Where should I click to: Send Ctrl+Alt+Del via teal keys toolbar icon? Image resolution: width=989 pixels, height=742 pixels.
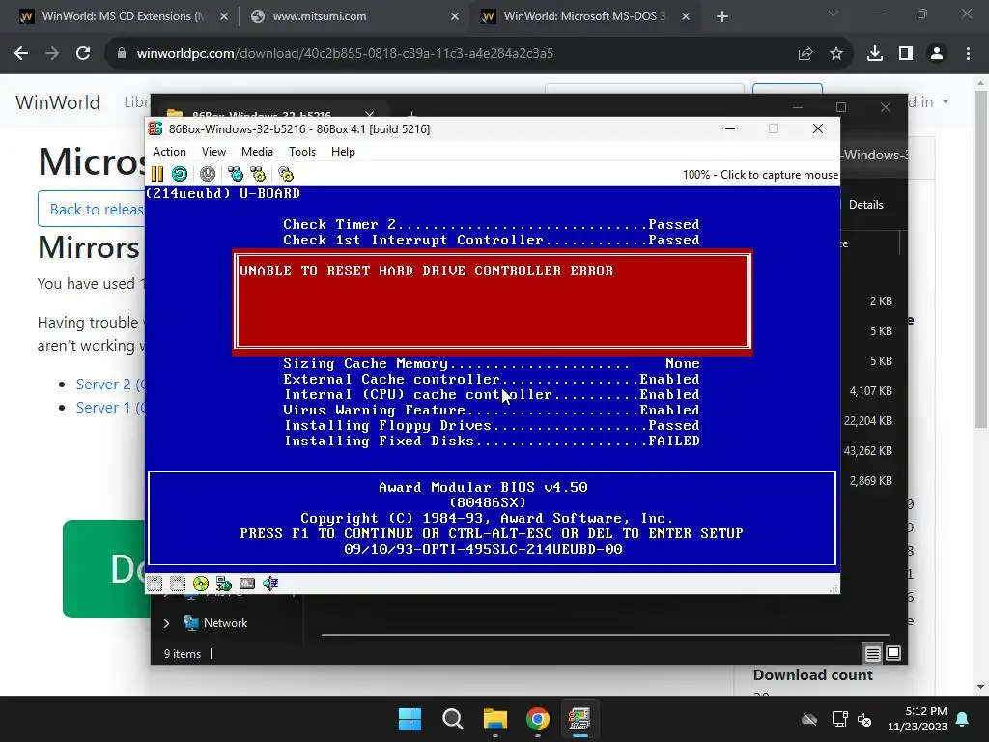coord(236,174)
